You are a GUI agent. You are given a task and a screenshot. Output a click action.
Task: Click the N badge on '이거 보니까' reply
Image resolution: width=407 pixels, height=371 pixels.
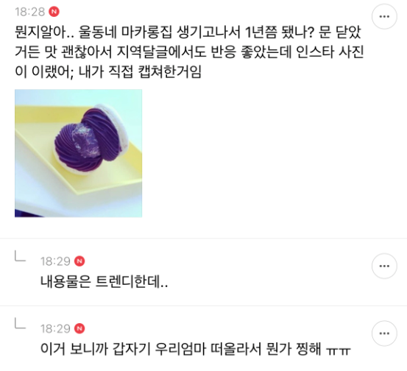[x=79, y=328]
